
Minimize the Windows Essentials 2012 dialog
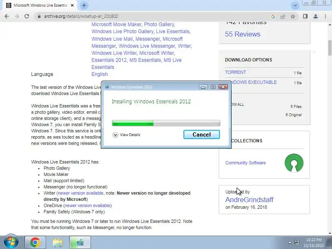coord(203,87)
